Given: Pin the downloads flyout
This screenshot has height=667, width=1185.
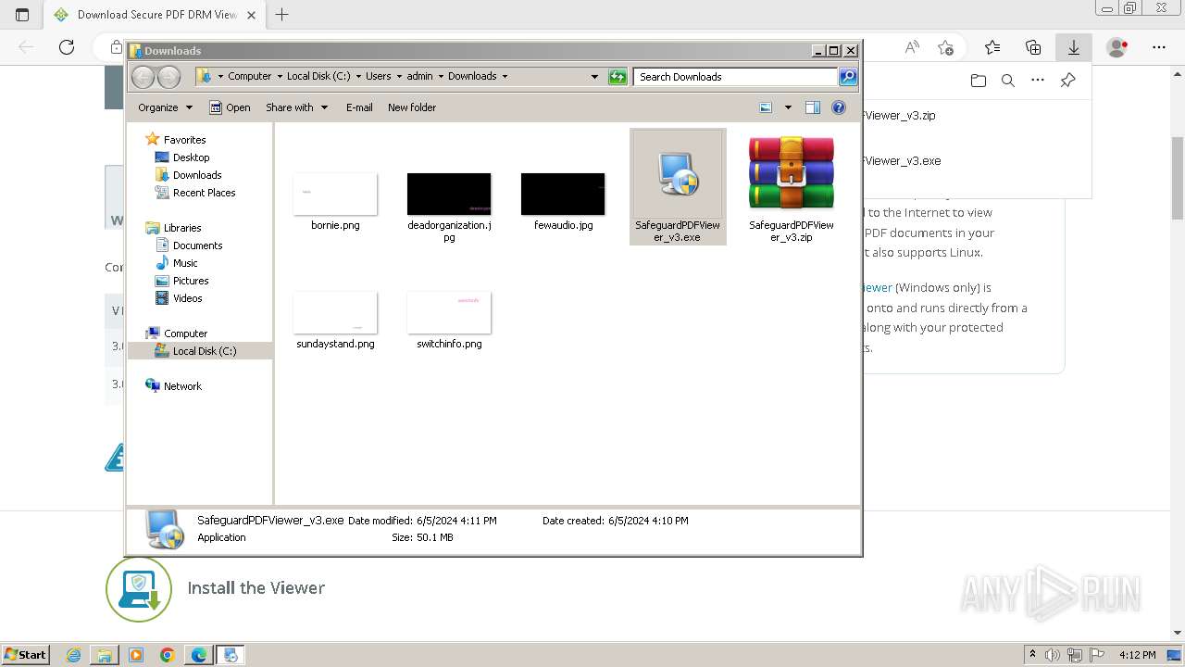Looking at the screenshot, I should click(1067, 81).
